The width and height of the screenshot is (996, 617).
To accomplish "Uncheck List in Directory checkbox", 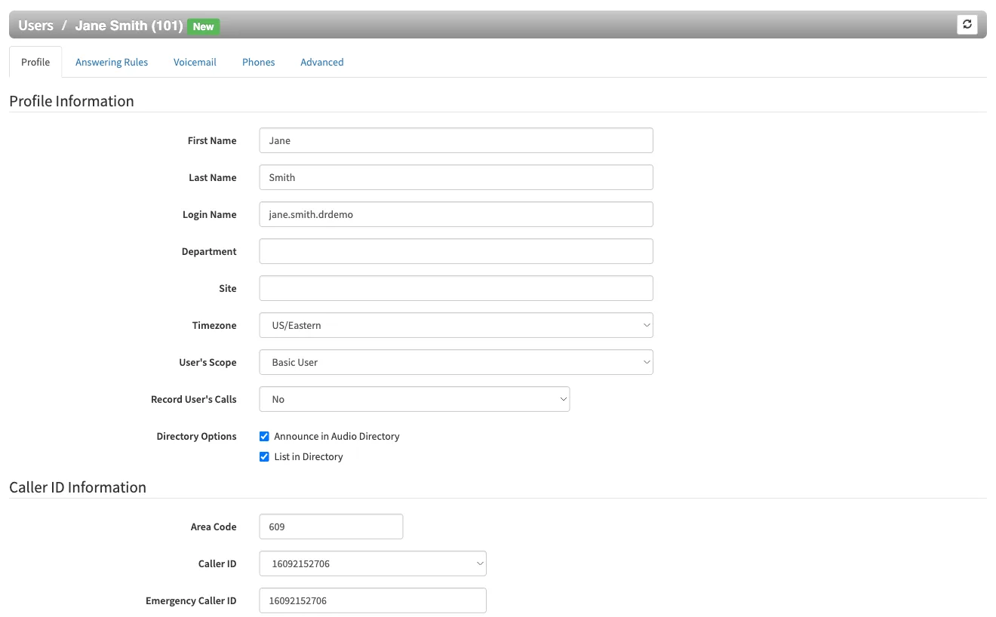I will point(264,456).
